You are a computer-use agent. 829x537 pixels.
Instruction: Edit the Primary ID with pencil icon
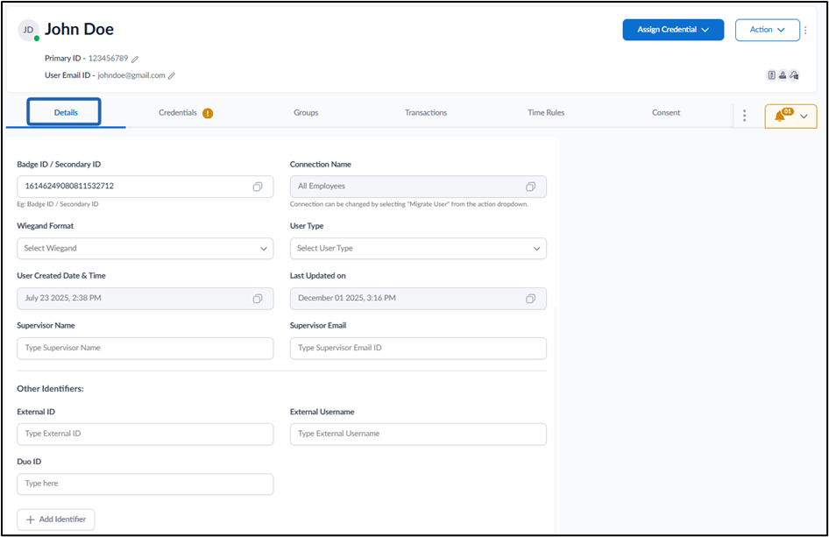coord(135,59)
